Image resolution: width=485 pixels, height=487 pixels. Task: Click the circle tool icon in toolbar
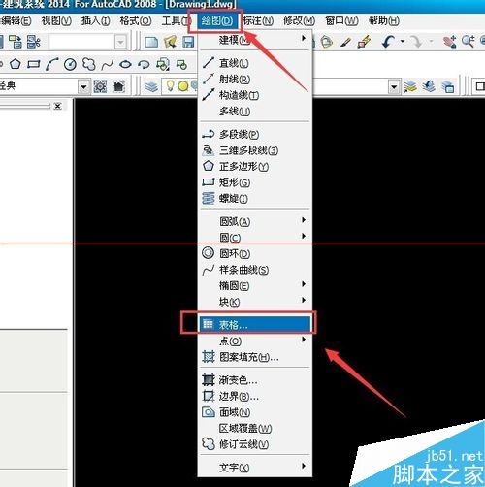[70, 65]
